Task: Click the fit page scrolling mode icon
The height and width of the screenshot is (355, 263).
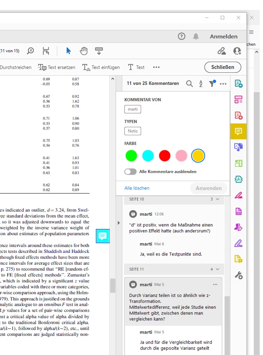Action: pos(46,51)
